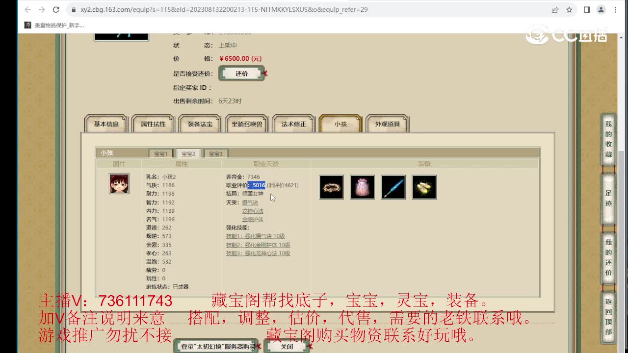Open the 属性抗性 tab
628x353 pixels.
153,124
